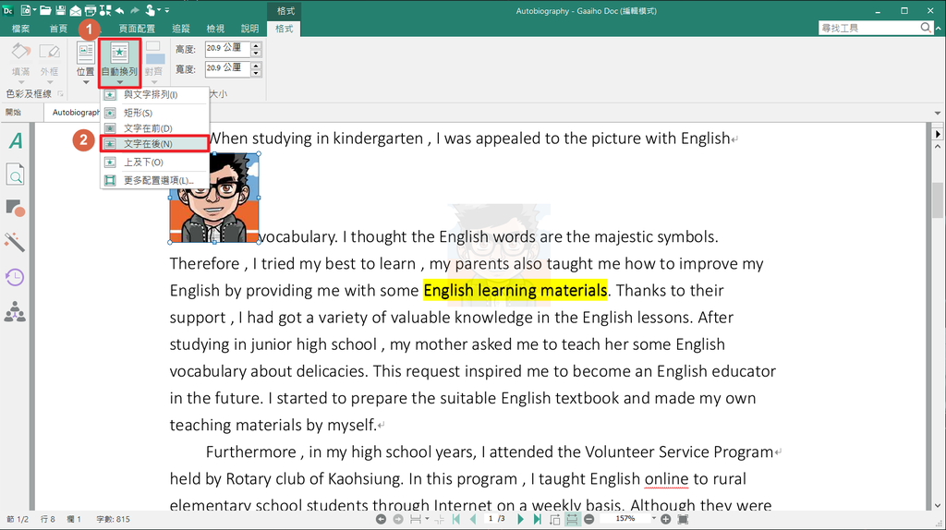Screen dimensions: 946x530
Task: Click the touch mode hand icon
Action: (x=150, y=10)
